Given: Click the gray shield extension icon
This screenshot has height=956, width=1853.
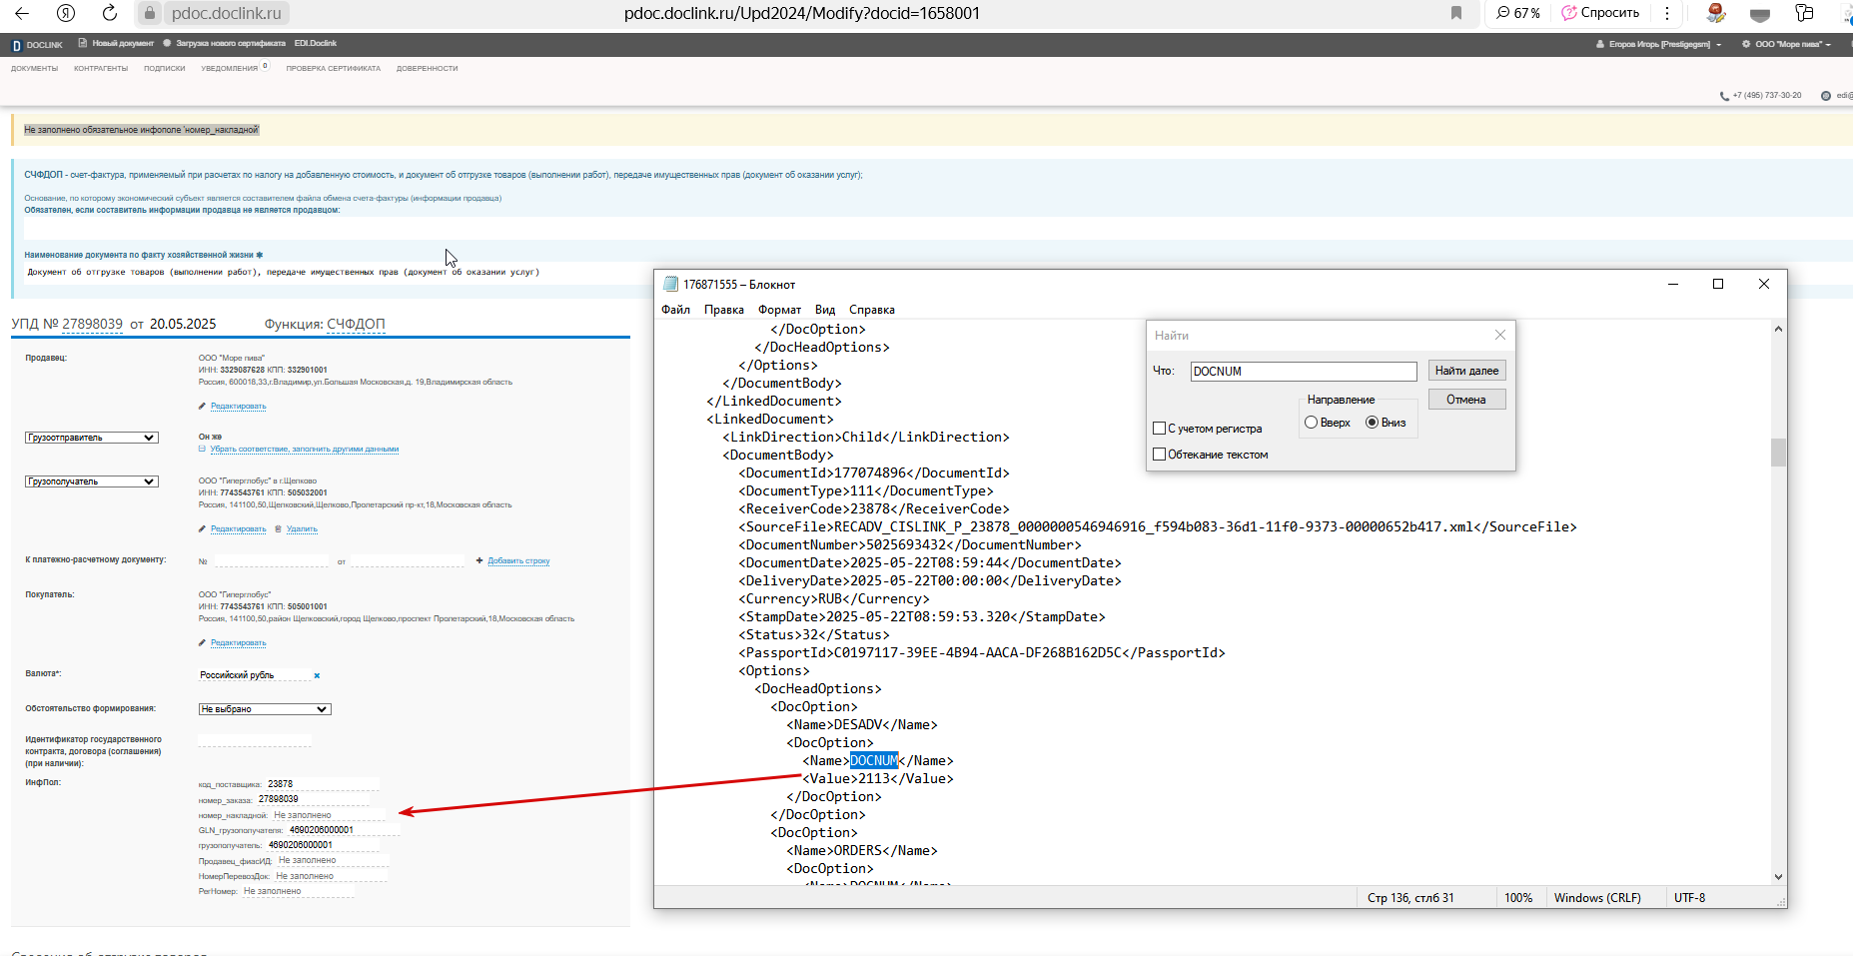Looking at the screenshot, I should coord(1760,14).
